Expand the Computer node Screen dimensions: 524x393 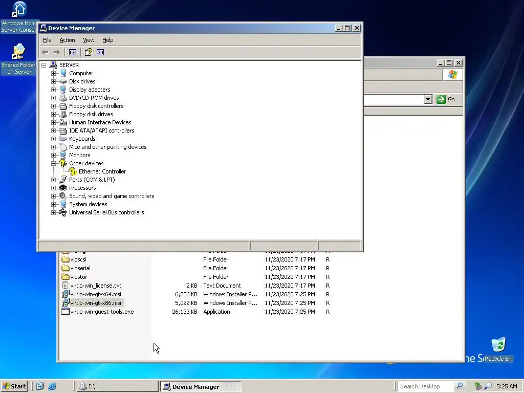point(53,73)
